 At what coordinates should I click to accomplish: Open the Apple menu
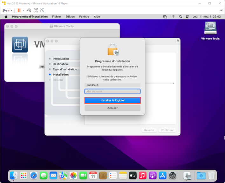tap(6, 17)
